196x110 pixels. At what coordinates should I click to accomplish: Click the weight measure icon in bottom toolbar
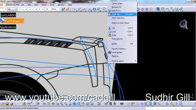[x=115, y=104]
